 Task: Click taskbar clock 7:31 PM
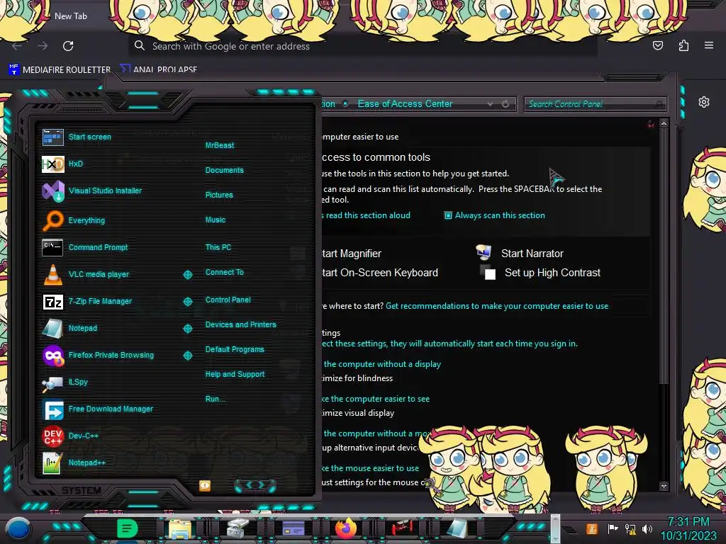[688, 522]
